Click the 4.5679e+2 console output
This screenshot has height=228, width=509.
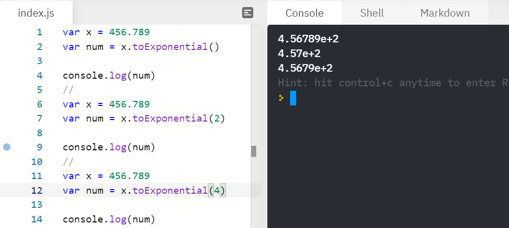(x=305, y=68)
